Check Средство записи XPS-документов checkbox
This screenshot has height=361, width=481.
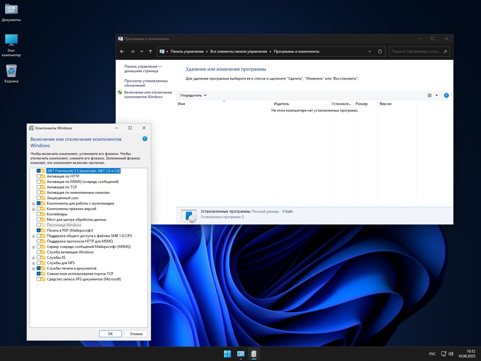pos(38,279)
